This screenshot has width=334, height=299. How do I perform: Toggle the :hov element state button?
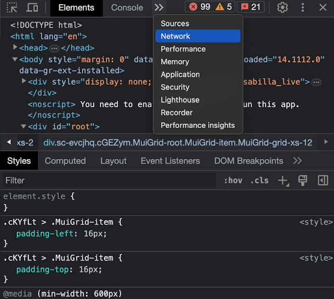pos(233,180)
